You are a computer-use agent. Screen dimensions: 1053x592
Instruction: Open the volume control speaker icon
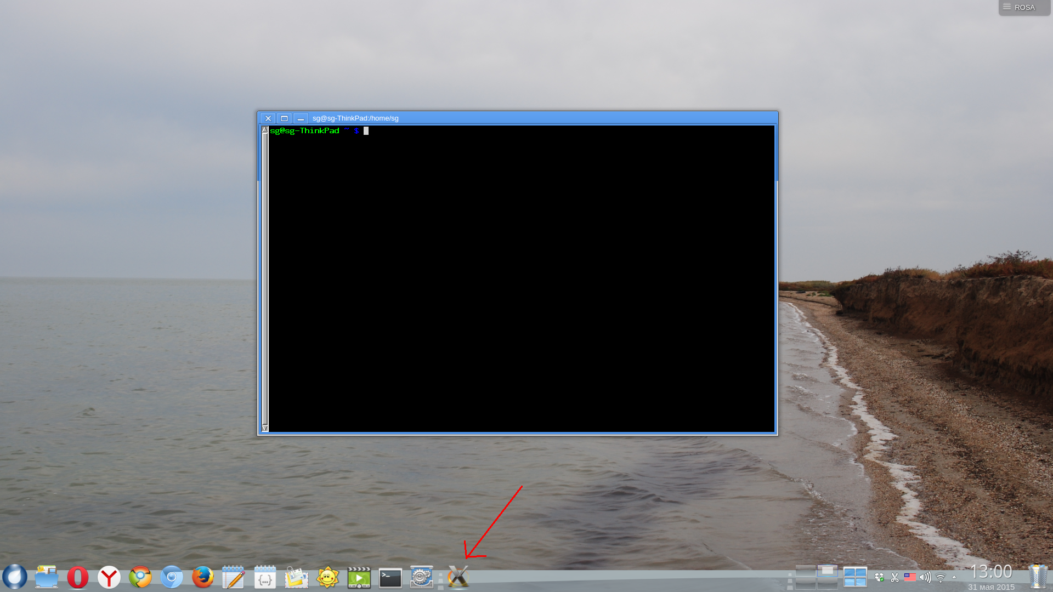(925, 577)
